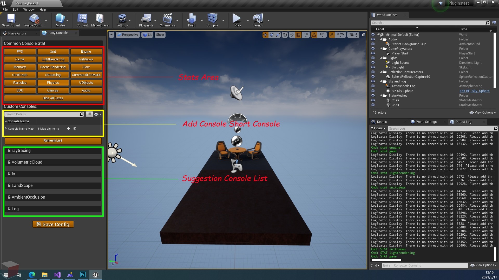Open Unreal Editor from the taskbar
Screen dimensions: 499x280
[x=95, y=275]
